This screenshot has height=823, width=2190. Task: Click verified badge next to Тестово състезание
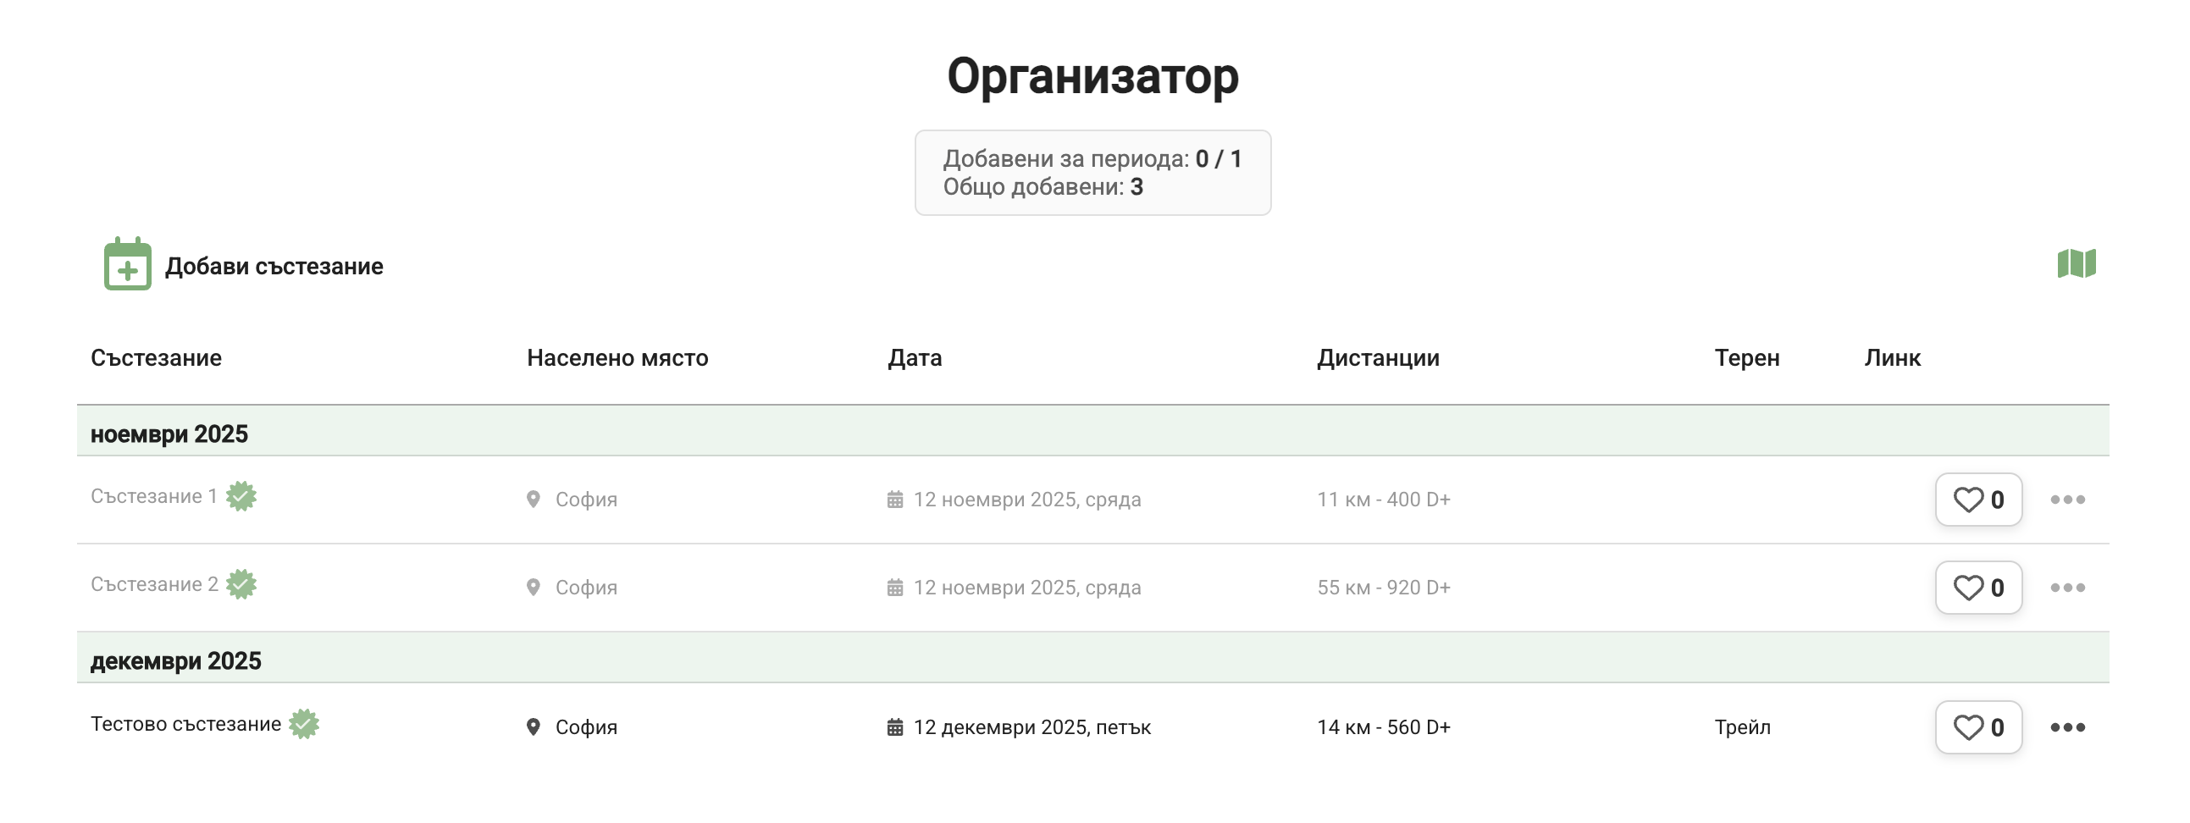(303, 725)
